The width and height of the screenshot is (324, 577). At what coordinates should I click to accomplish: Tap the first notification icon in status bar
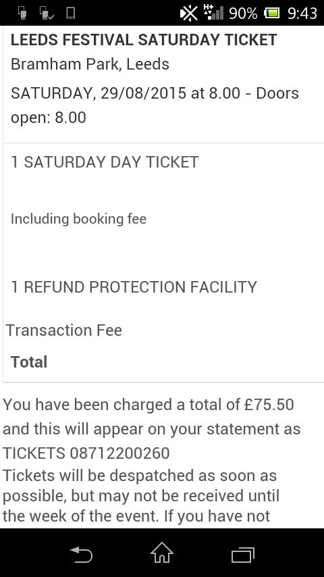point(23,14)
